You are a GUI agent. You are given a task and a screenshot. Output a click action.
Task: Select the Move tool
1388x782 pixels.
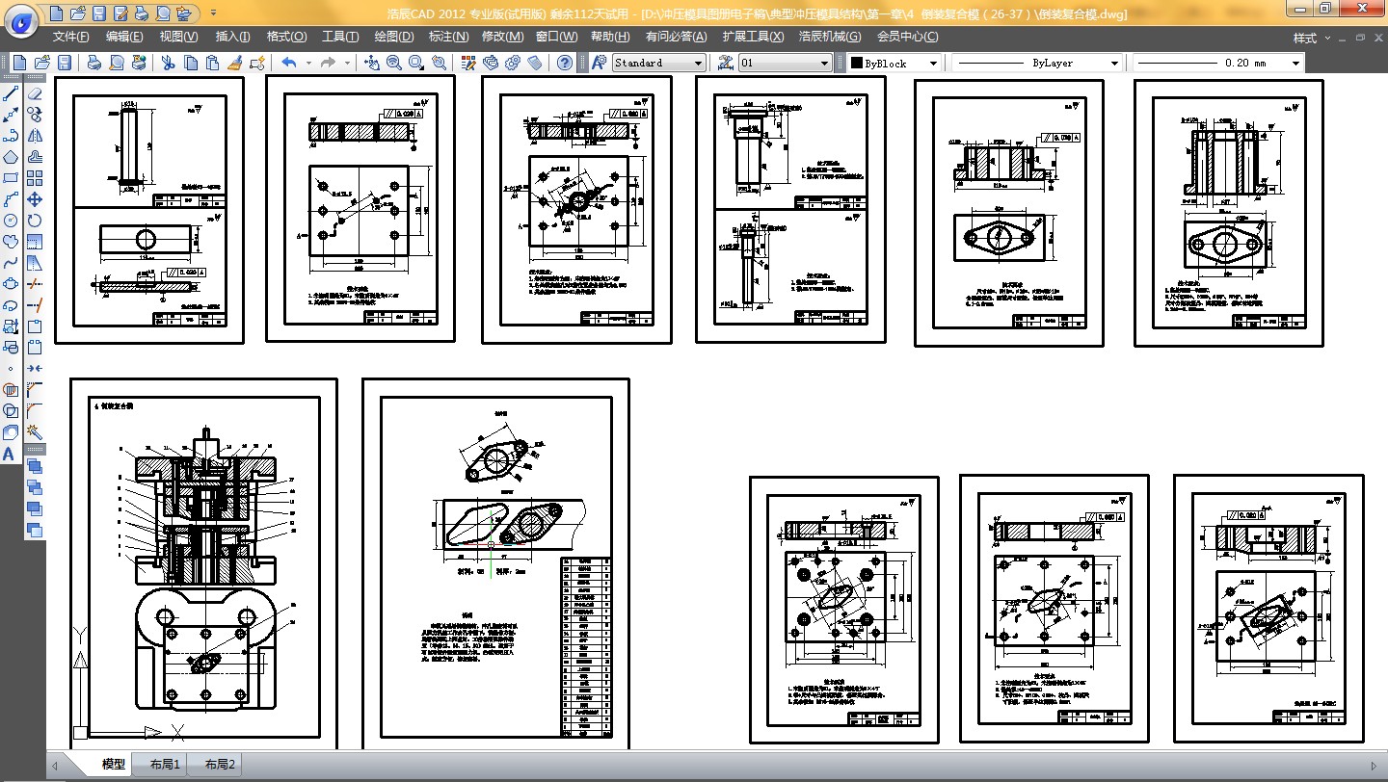pos(35,199)
